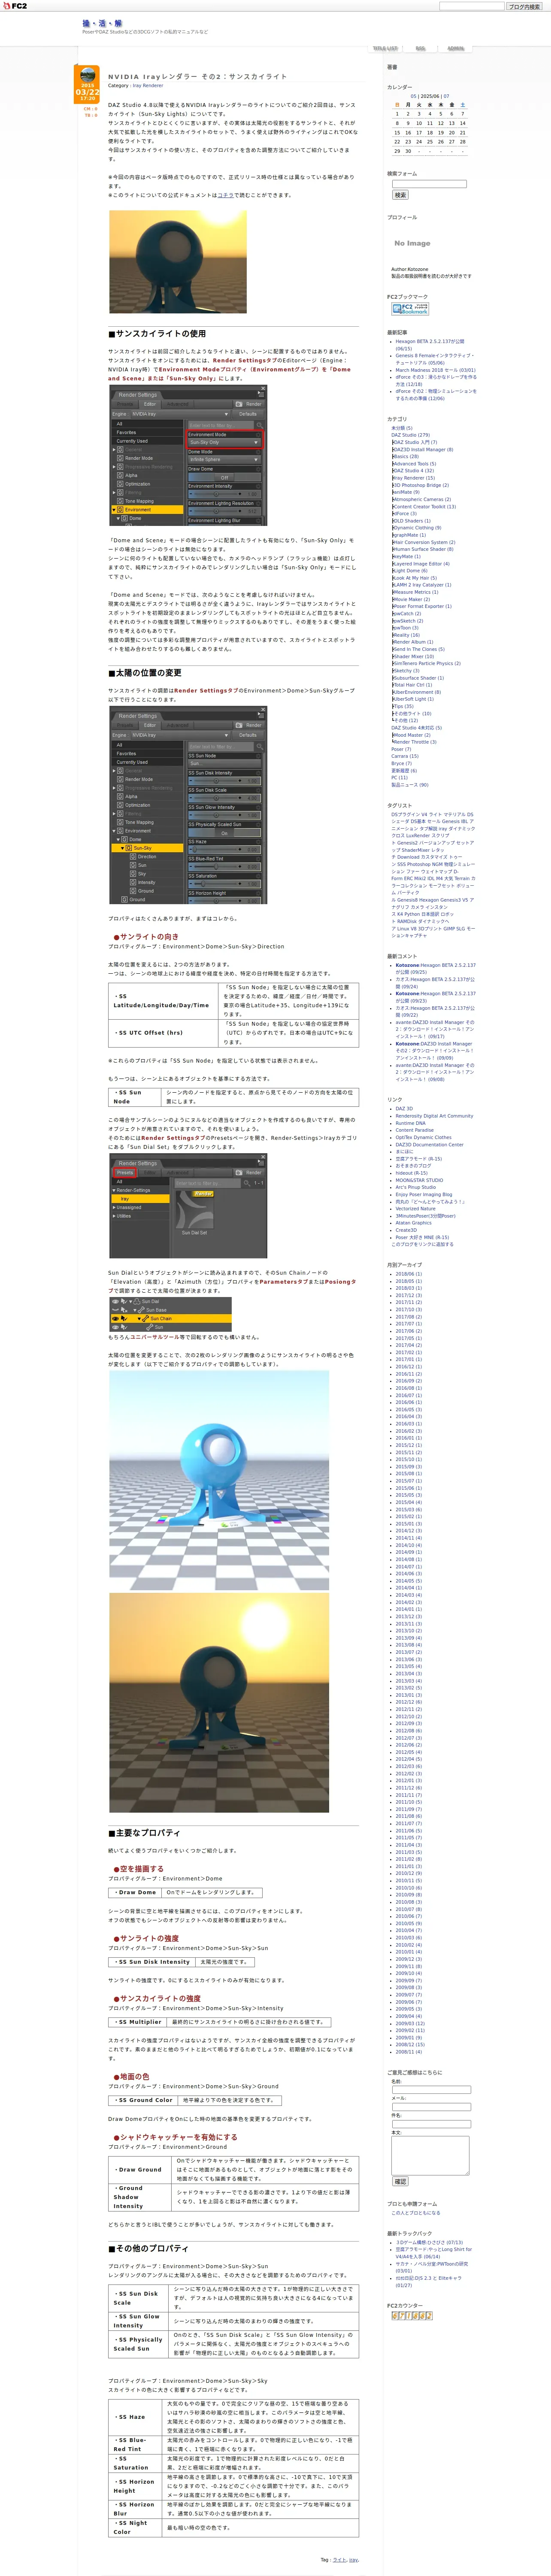Viewport: 551px width, 2576px height.
Task: Open category Carrara (15)
Action: pos(405,756)
